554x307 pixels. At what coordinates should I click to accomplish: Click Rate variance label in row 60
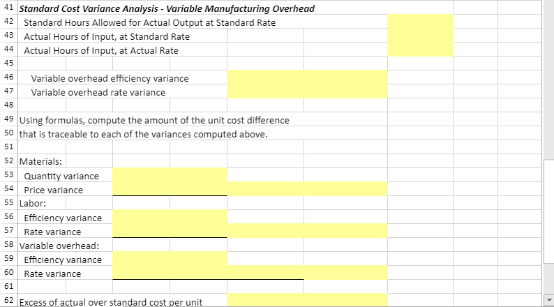[52, 274]
